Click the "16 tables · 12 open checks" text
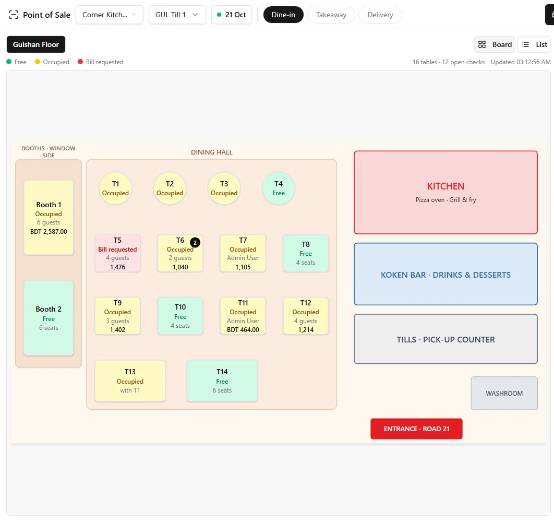This screenshot has height=522, width=554. [x=448, y=62]
